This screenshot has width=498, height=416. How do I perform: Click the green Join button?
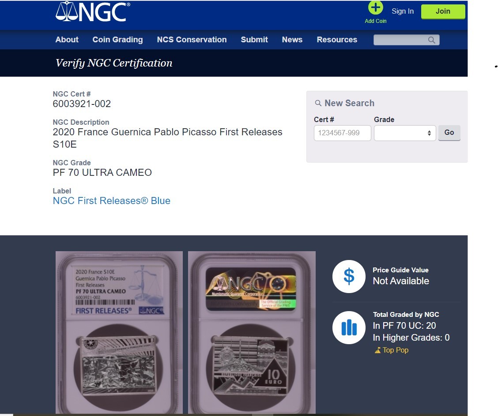(x=443, y=11)
